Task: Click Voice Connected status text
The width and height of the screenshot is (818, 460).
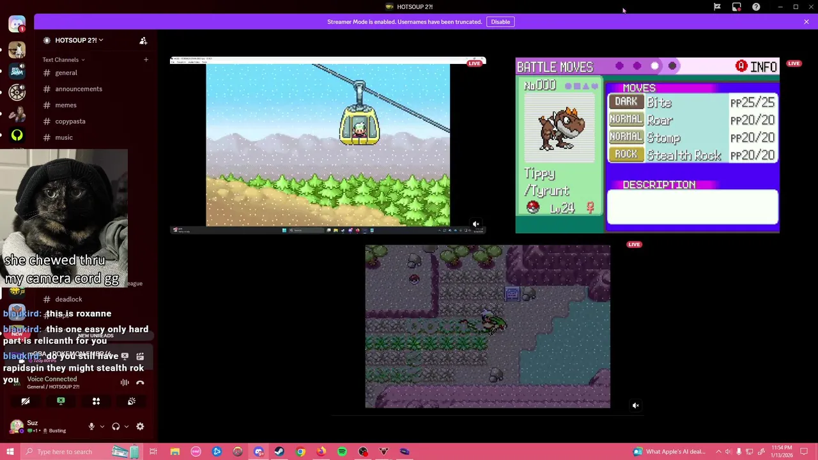Action: pyautogui.click(x=52, y=379)
